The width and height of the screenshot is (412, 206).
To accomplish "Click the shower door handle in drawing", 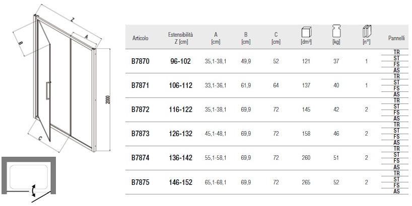I will (47, 90).
